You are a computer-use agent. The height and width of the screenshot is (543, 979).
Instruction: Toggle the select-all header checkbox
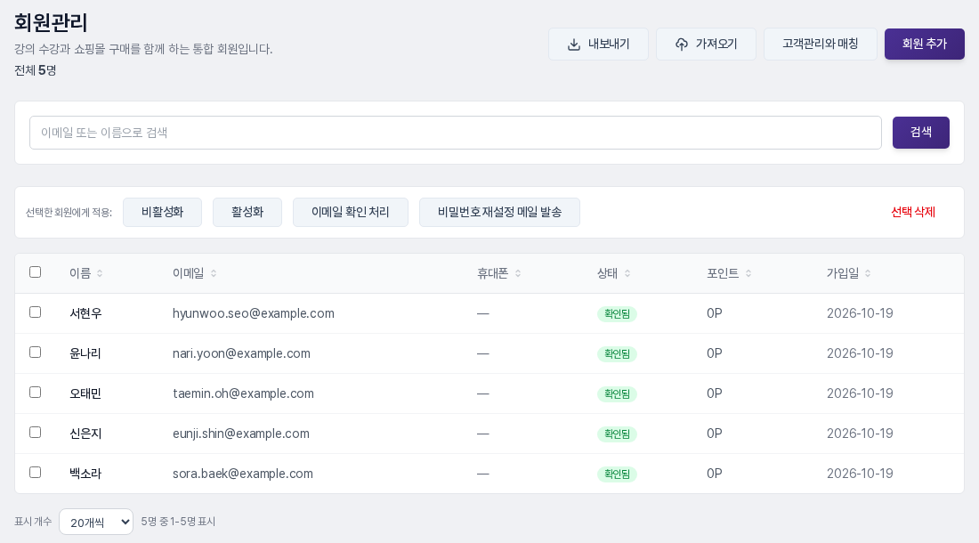click(x=35, y=272)
